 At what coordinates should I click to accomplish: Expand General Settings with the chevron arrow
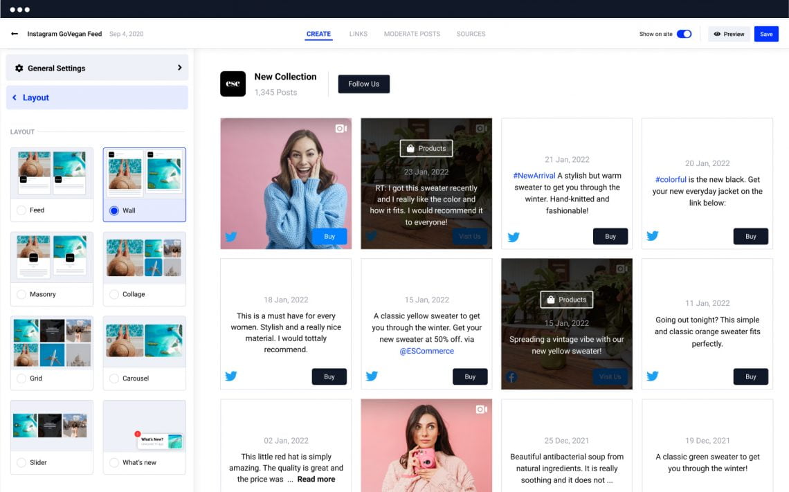point(180,67)
